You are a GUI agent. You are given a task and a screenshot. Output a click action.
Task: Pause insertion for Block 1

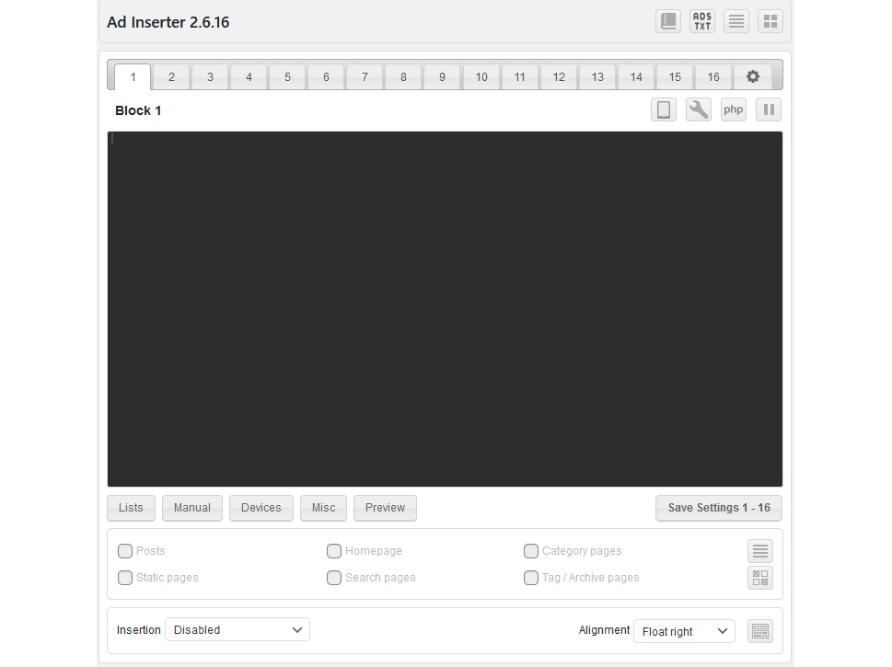coord(769,109)
